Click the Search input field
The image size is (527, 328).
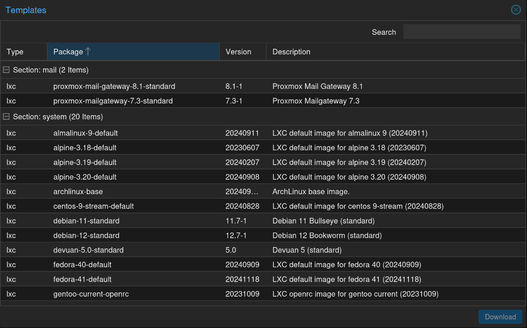tap(462, 32)
